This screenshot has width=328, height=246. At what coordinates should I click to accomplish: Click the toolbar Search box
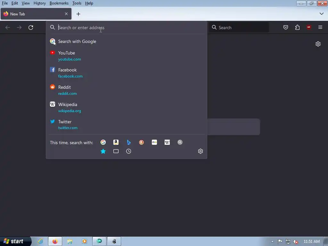point(239,28)
